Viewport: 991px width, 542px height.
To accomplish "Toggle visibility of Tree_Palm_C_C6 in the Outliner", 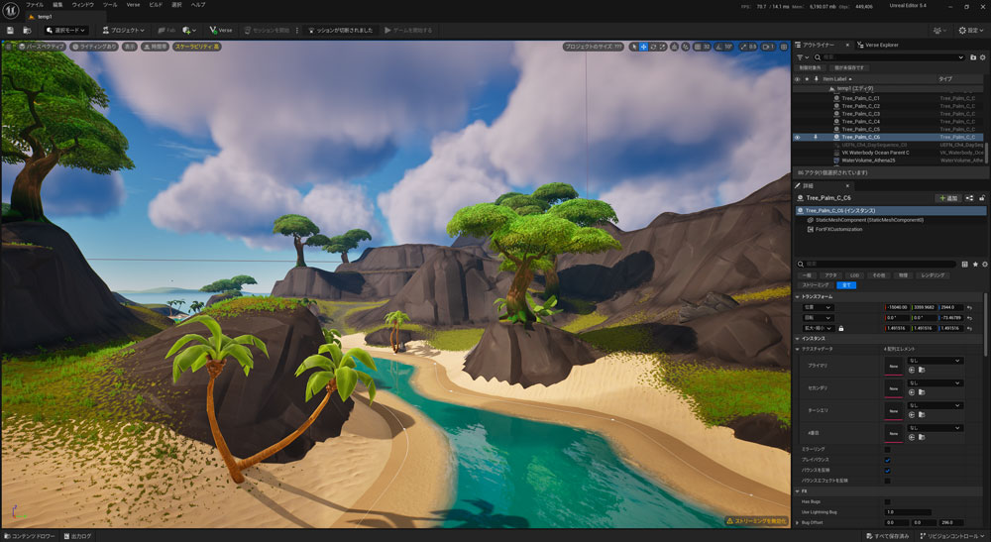I will coord(797,137).
